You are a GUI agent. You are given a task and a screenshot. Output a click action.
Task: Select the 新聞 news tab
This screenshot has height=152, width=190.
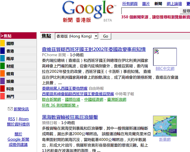coord(158,4)
